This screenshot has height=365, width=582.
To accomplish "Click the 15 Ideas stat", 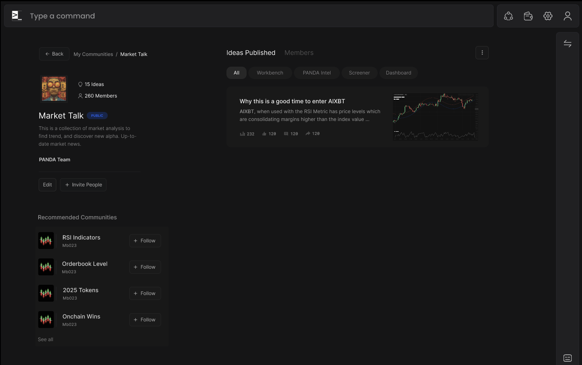I will pyautogui.click(x=91, y=84).
